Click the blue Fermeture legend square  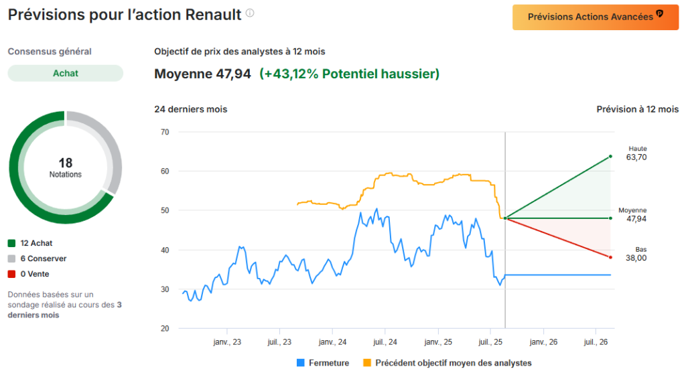click(x=301, y=363)
